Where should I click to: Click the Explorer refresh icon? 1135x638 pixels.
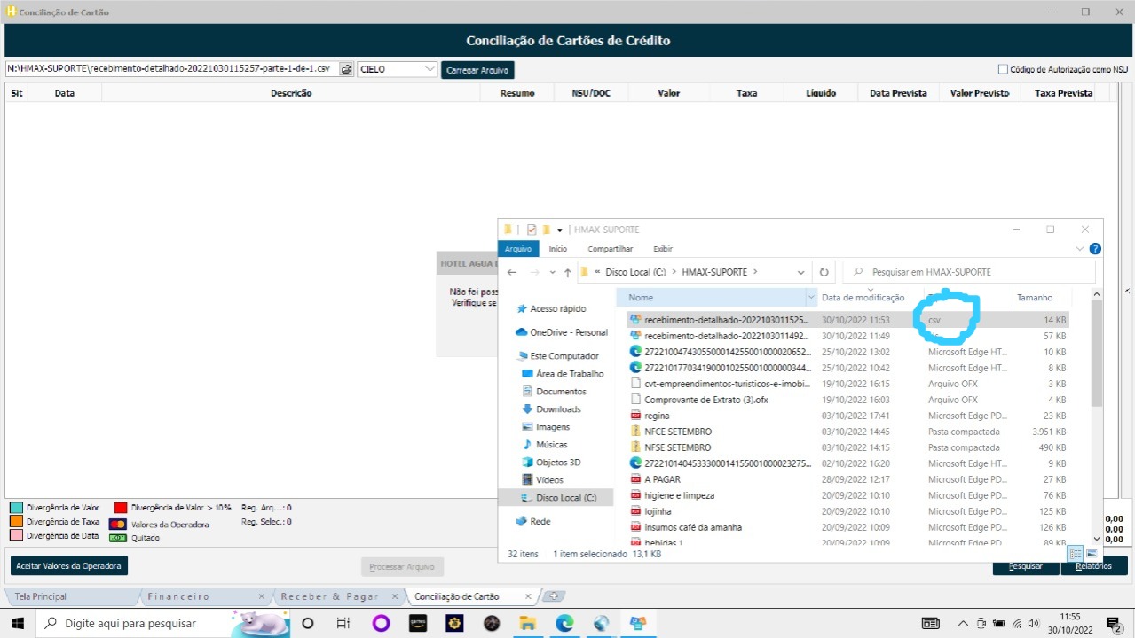[824, 272]
